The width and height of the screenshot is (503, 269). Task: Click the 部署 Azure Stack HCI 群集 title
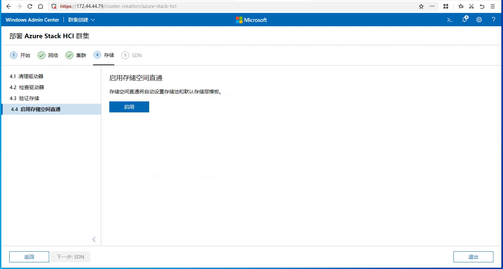click(x=50, y=36)
